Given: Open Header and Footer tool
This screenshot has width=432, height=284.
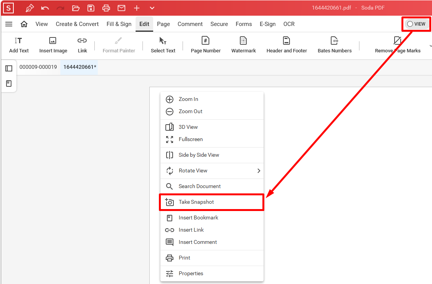Looking at the screenshot, I should click(x=286, y=45).
